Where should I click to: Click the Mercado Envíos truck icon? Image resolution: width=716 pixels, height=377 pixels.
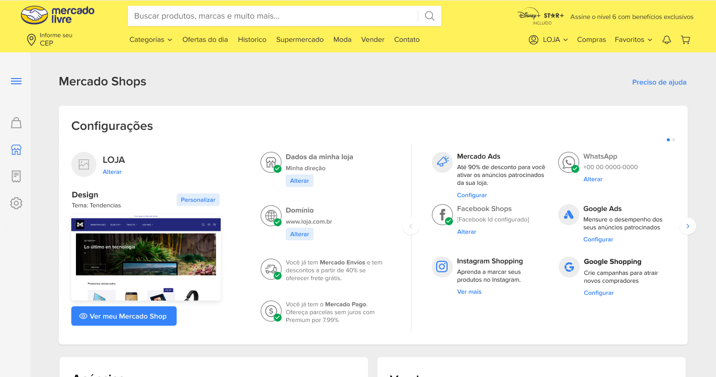pos(271,269)
